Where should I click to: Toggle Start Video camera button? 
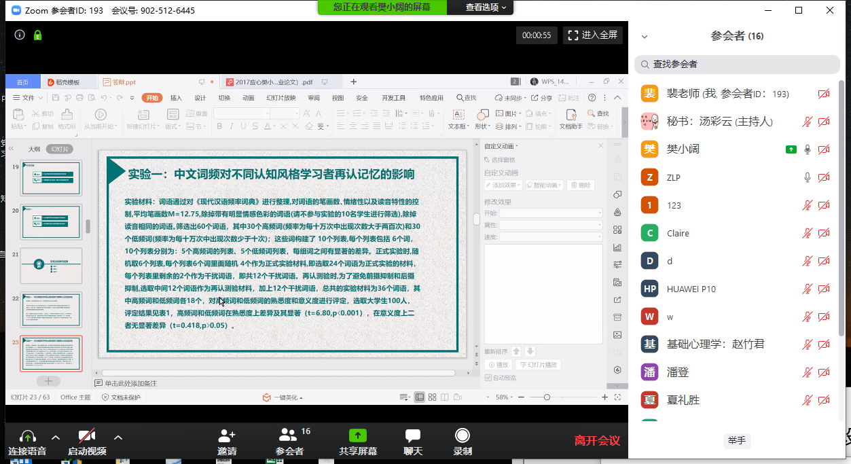(x=87, y=436)
